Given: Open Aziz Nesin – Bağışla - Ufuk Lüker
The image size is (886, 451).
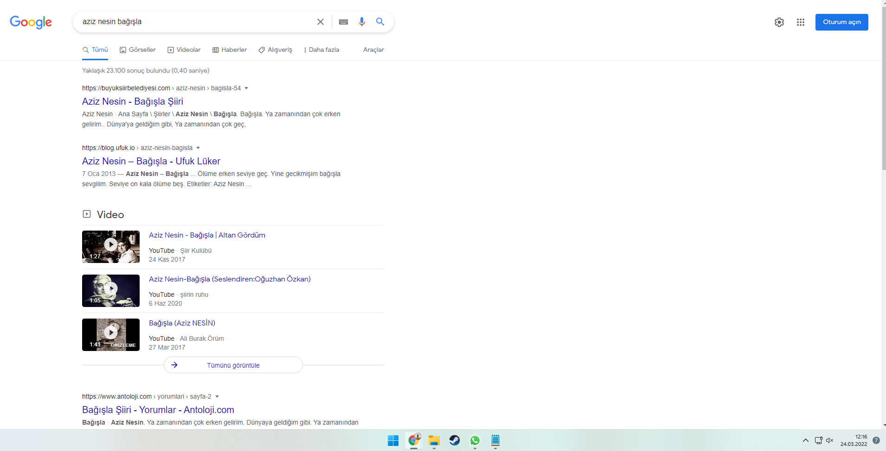Looking at the screenshot, I should click(x=151, y=161).
